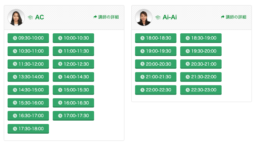
Task: Click the clock icon on 22:30-23:00 slot
Action: click(188, 90)
